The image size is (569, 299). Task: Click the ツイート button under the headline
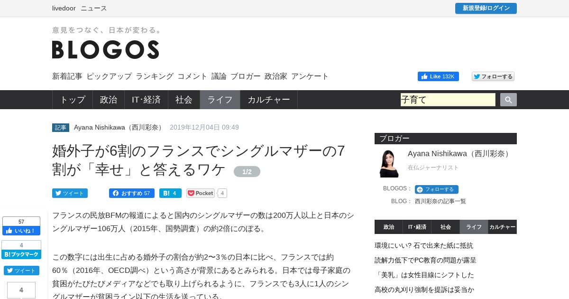coord(70,193)
